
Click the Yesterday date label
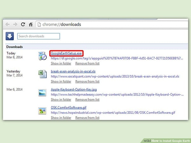point(13,71)
